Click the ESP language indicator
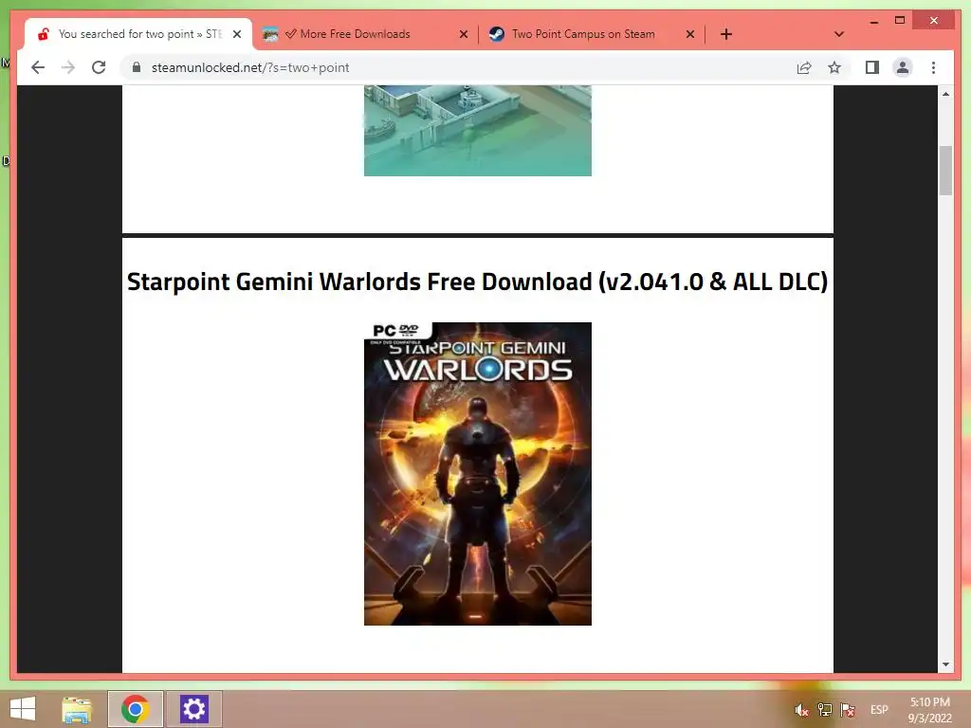 tap(879, 710)
